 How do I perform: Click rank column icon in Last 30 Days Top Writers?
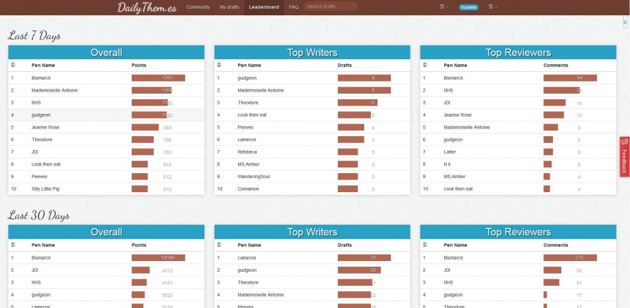(x=219, y=245)
